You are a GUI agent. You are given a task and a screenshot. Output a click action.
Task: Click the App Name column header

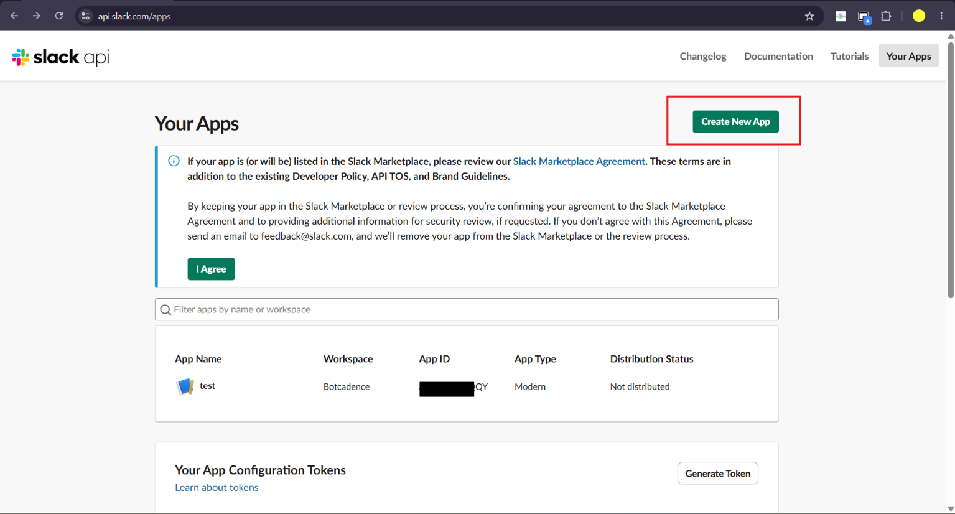coord(198,359)
